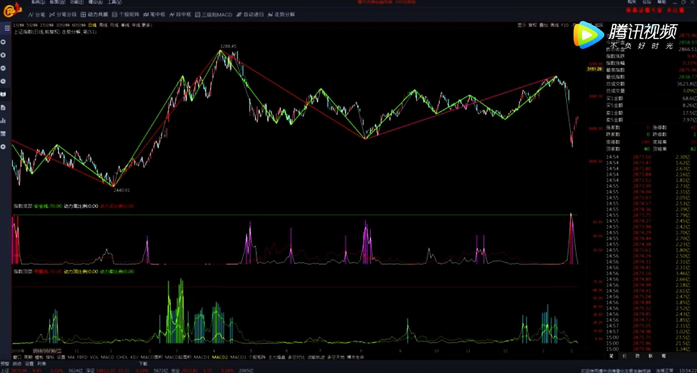Select the 月线 monthly period
697x373 pixels.
pos(114,25)
